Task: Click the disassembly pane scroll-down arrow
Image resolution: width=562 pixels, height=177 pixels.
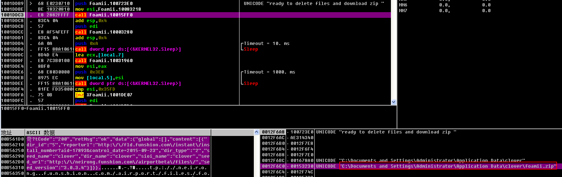Action: [x=394, y=102]
